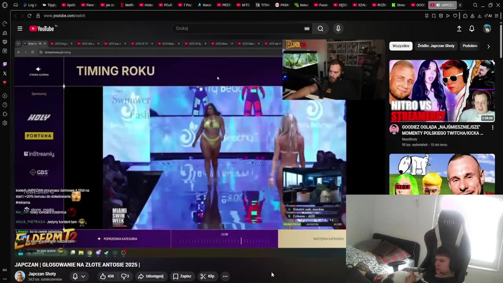Open YouTube notifications bell
The width and height of the screenshot is (503, 283).
[x=472, y=28]
